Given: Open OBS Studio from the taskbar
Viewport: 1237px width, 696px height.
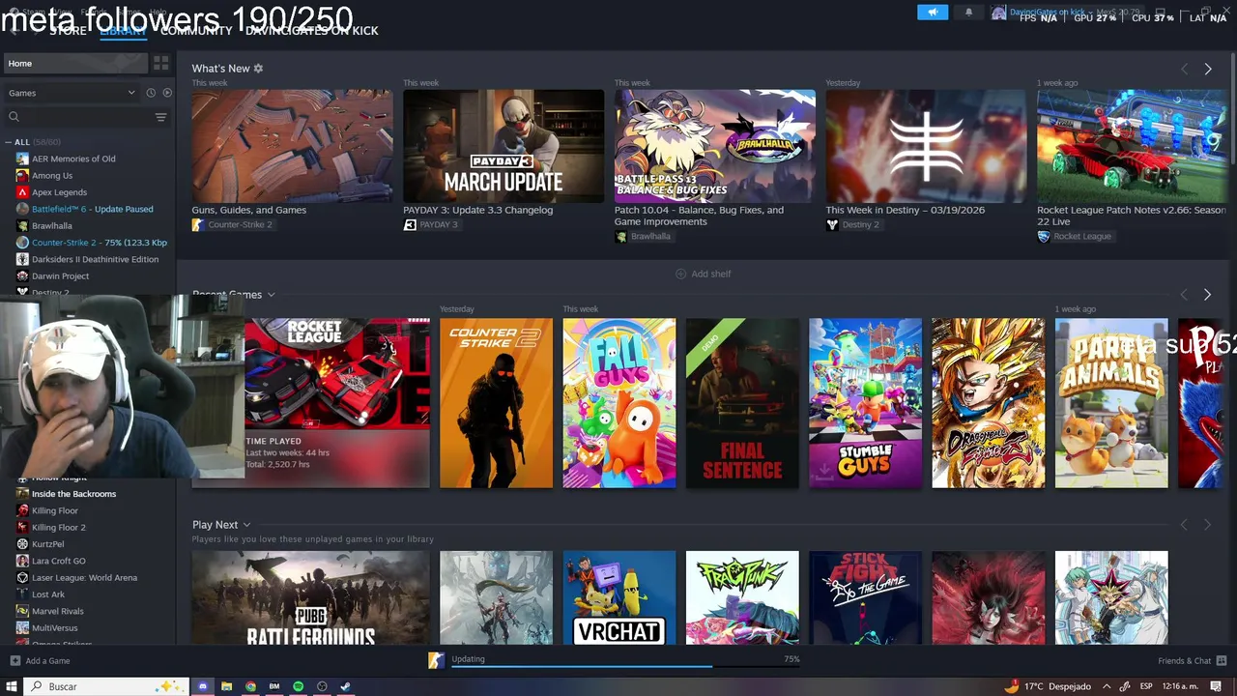Looking at the screenshot, I should 323,686.
